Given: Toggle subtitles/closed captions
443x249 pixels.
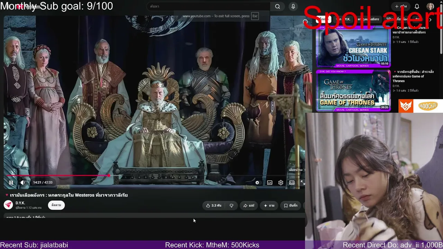Looking at the screenshot, I should (x=270, y=183).
